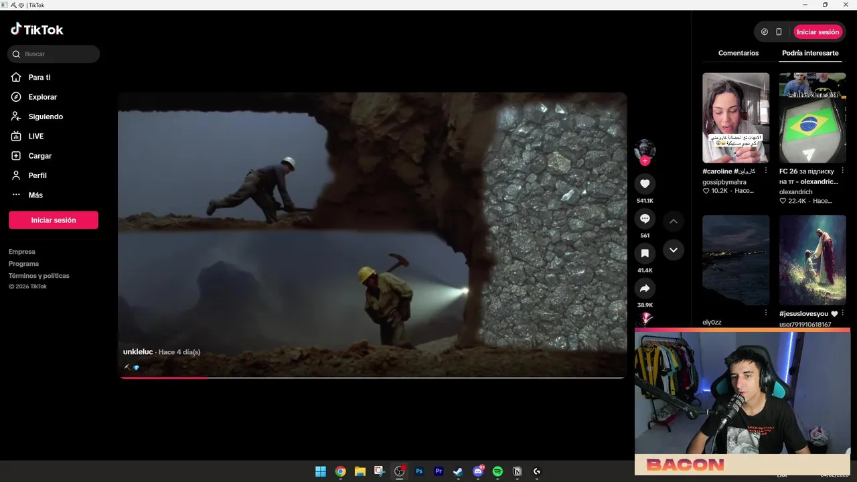Click the #caroline video title
Image resolution: width=857 pixels, height=482 pixels.
tap(728, 171)
